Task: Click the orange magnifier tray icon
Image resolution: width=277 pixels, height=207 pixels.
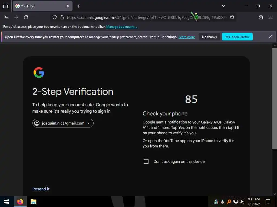Action: pyautogui.click(x=229, y=202)
